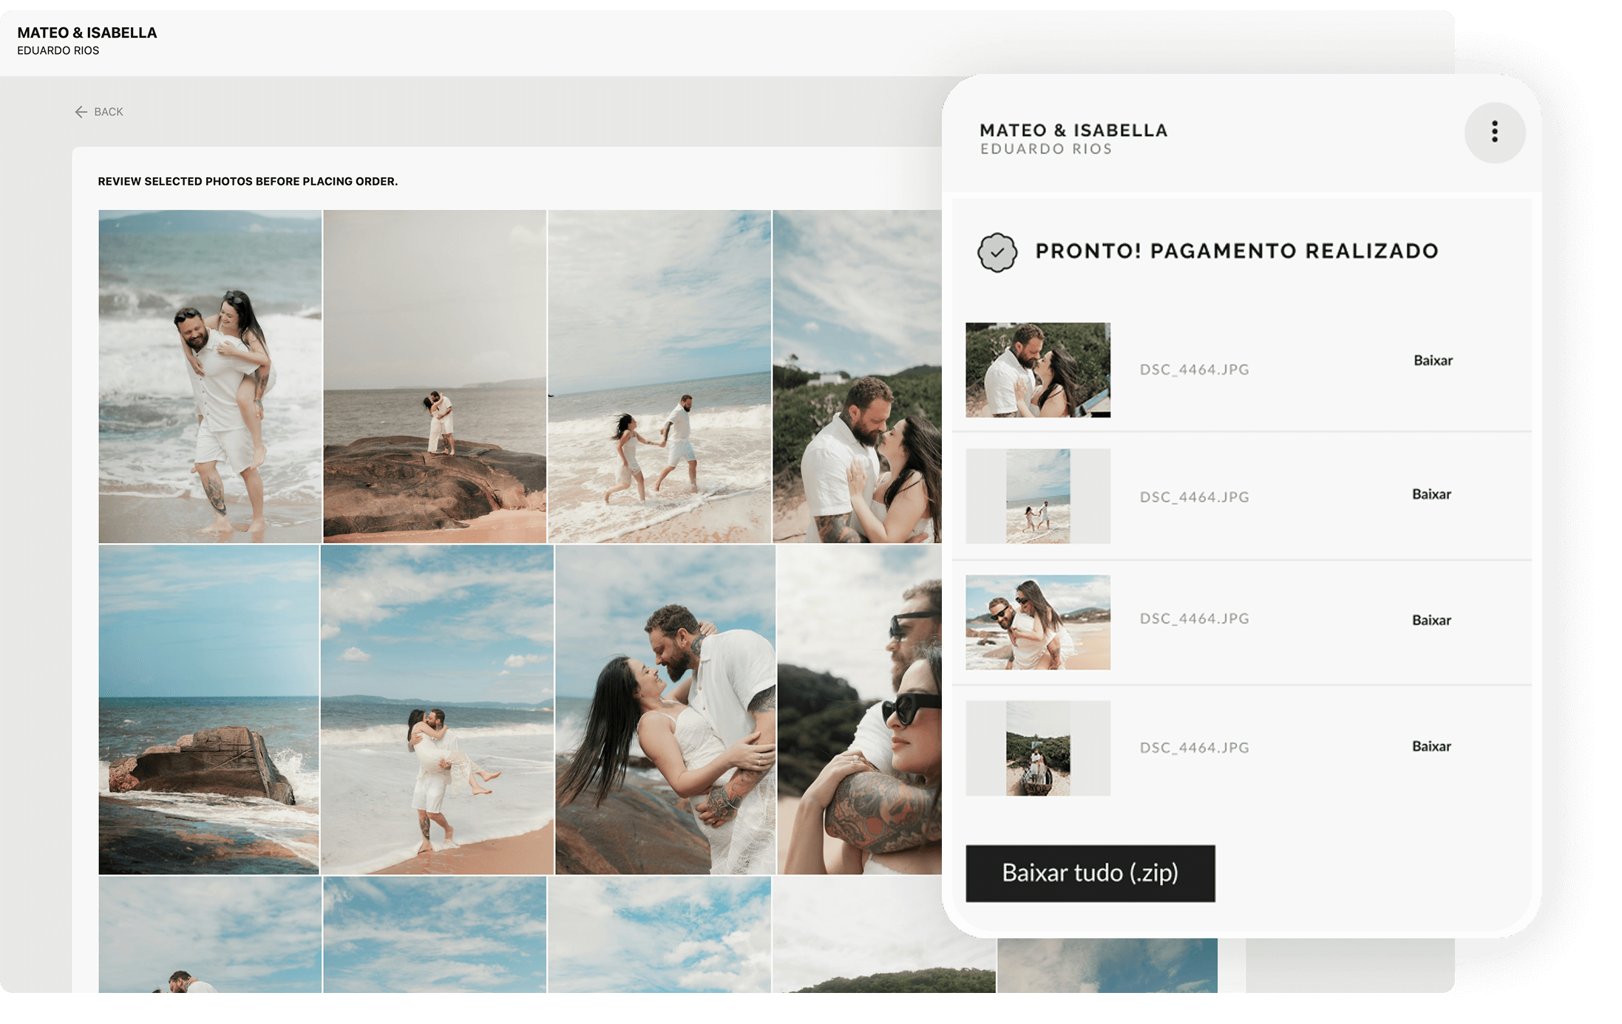This screenshot has height=1024, width=1622.
Task: Select the rock with crashing waves photo
Action: point(208,709)
